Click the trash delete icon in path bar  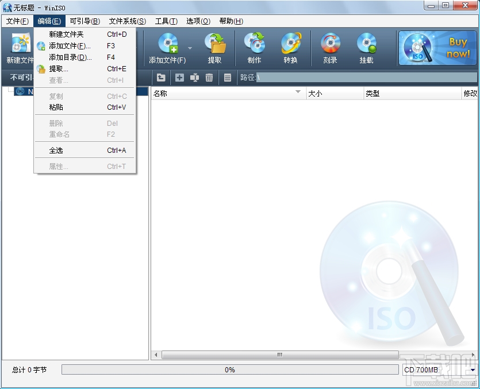click(x=209, y=78)
